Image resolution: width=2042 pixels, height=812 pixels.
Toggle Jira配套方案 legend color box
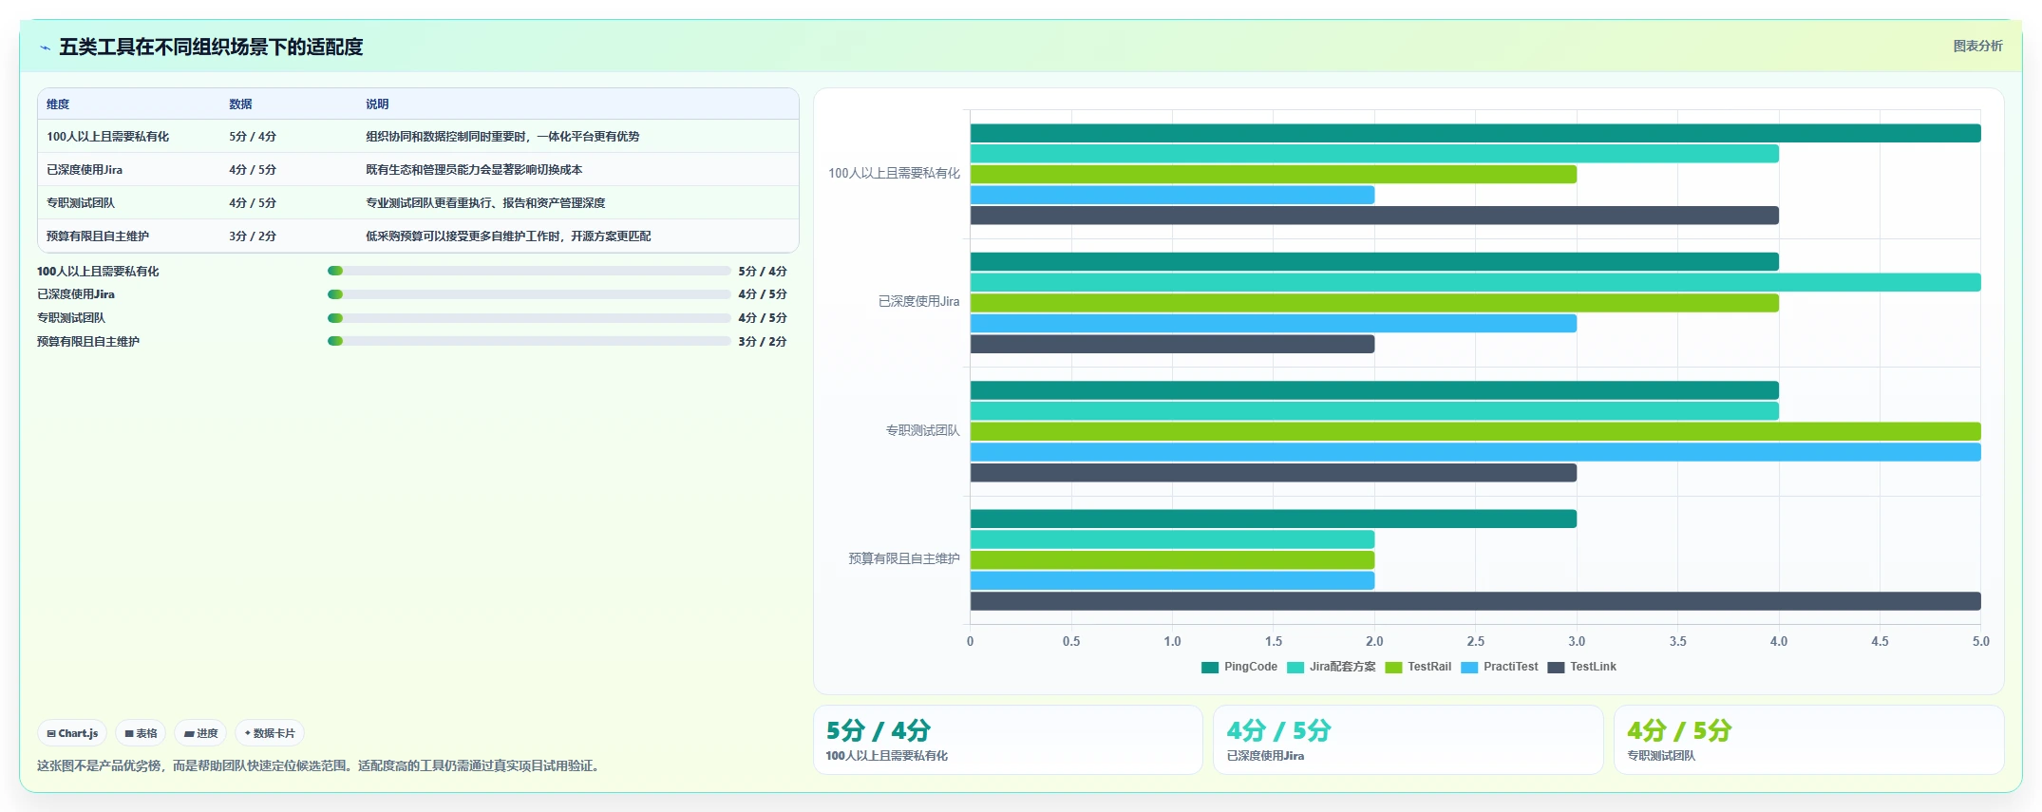pos(1295,668)
